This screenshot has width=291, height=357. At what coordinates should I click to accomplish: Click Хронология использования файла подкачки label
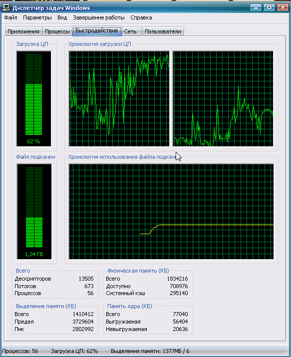(122, 157)
